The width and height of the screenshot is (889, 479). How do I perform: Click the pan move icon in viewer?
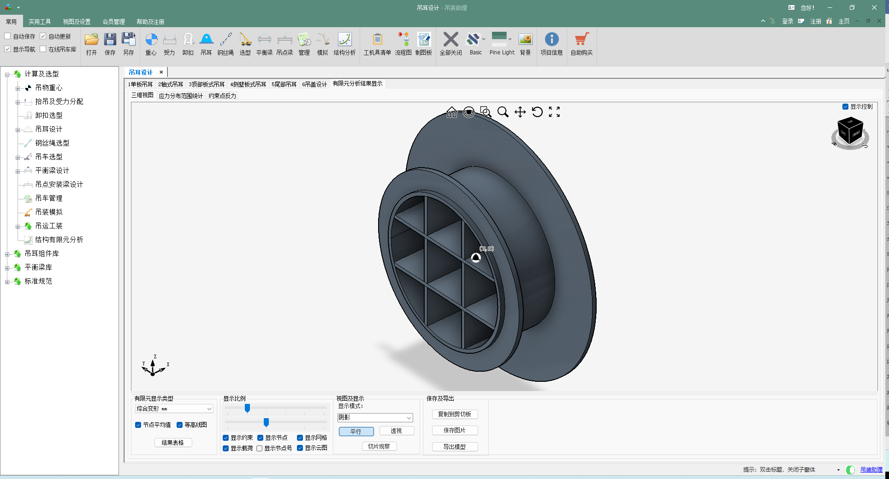[x=520, y=112]
